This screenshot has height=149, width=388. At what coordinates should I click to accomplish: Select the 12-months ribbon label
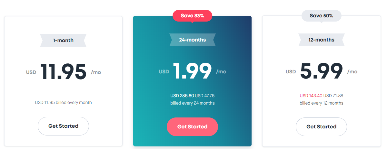(x=321, y=40)
